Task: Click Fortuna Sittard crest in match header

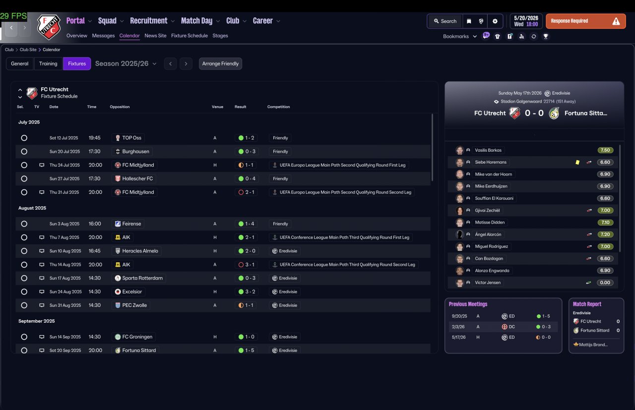Action: tap(554, 113)
